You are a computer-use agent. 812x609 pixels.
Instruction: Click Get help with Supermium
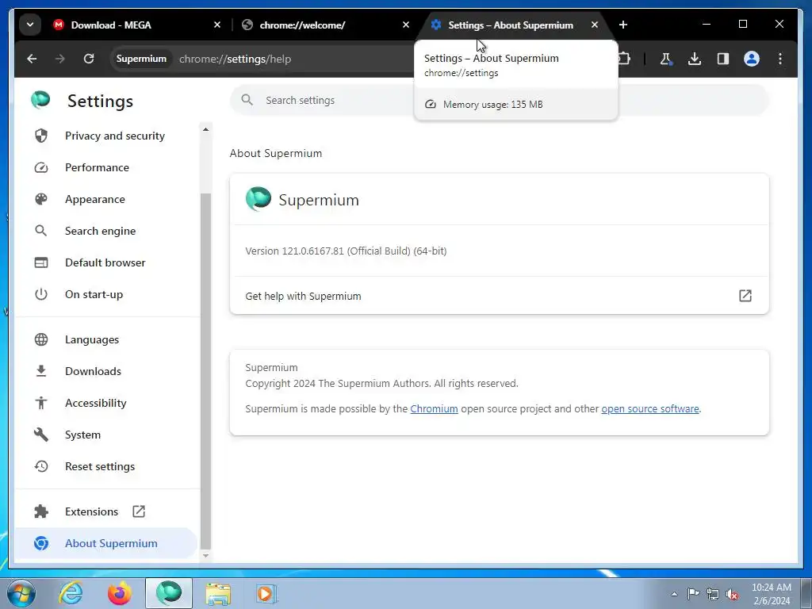pyautogui.click(x=500, y=297)
